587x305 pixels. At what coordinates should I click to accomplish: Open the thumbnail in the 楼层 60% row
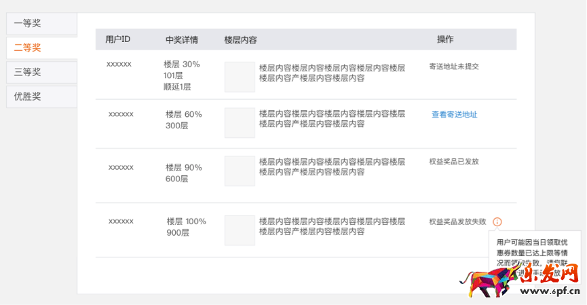(240, 122)
